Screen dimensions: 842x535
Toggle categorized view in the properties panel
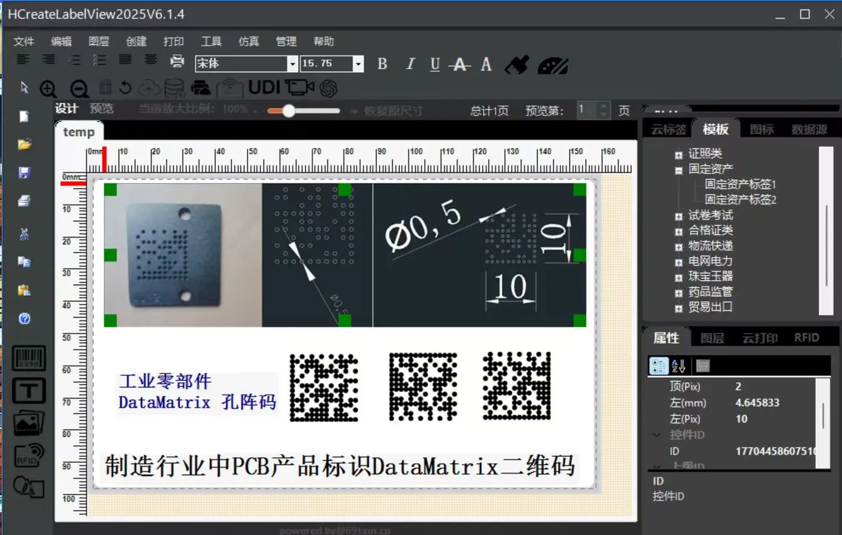tap(659, 365)
